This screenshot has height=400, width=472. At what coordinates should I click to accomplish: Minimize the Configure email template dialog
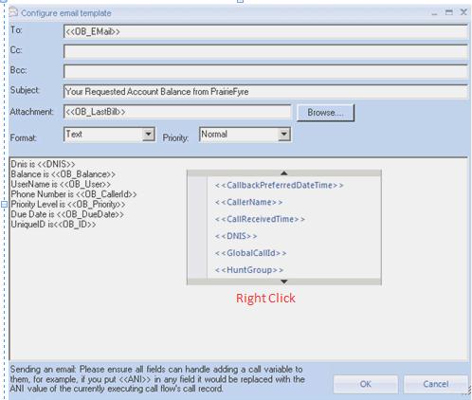click(x=434, y=13)
